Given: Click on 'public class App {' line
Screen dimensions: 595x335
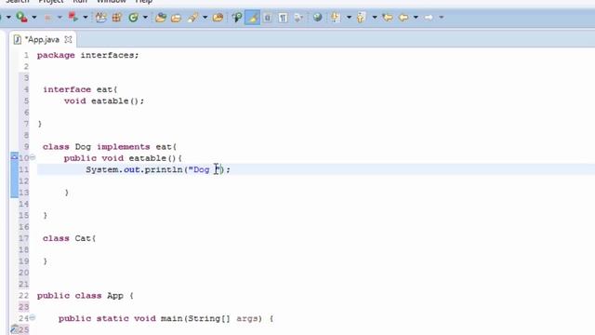Looking at the screenshot, I should 86,296.
